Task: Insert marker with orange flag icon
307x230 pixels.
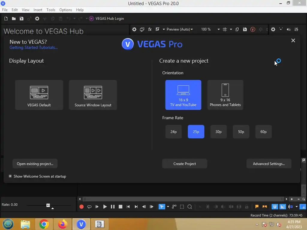Action: coord(257,207)
